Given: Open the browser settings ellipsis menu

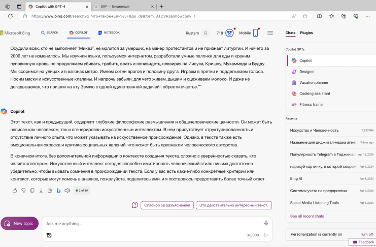Looking at the screenshot, I should coord(367,16).
